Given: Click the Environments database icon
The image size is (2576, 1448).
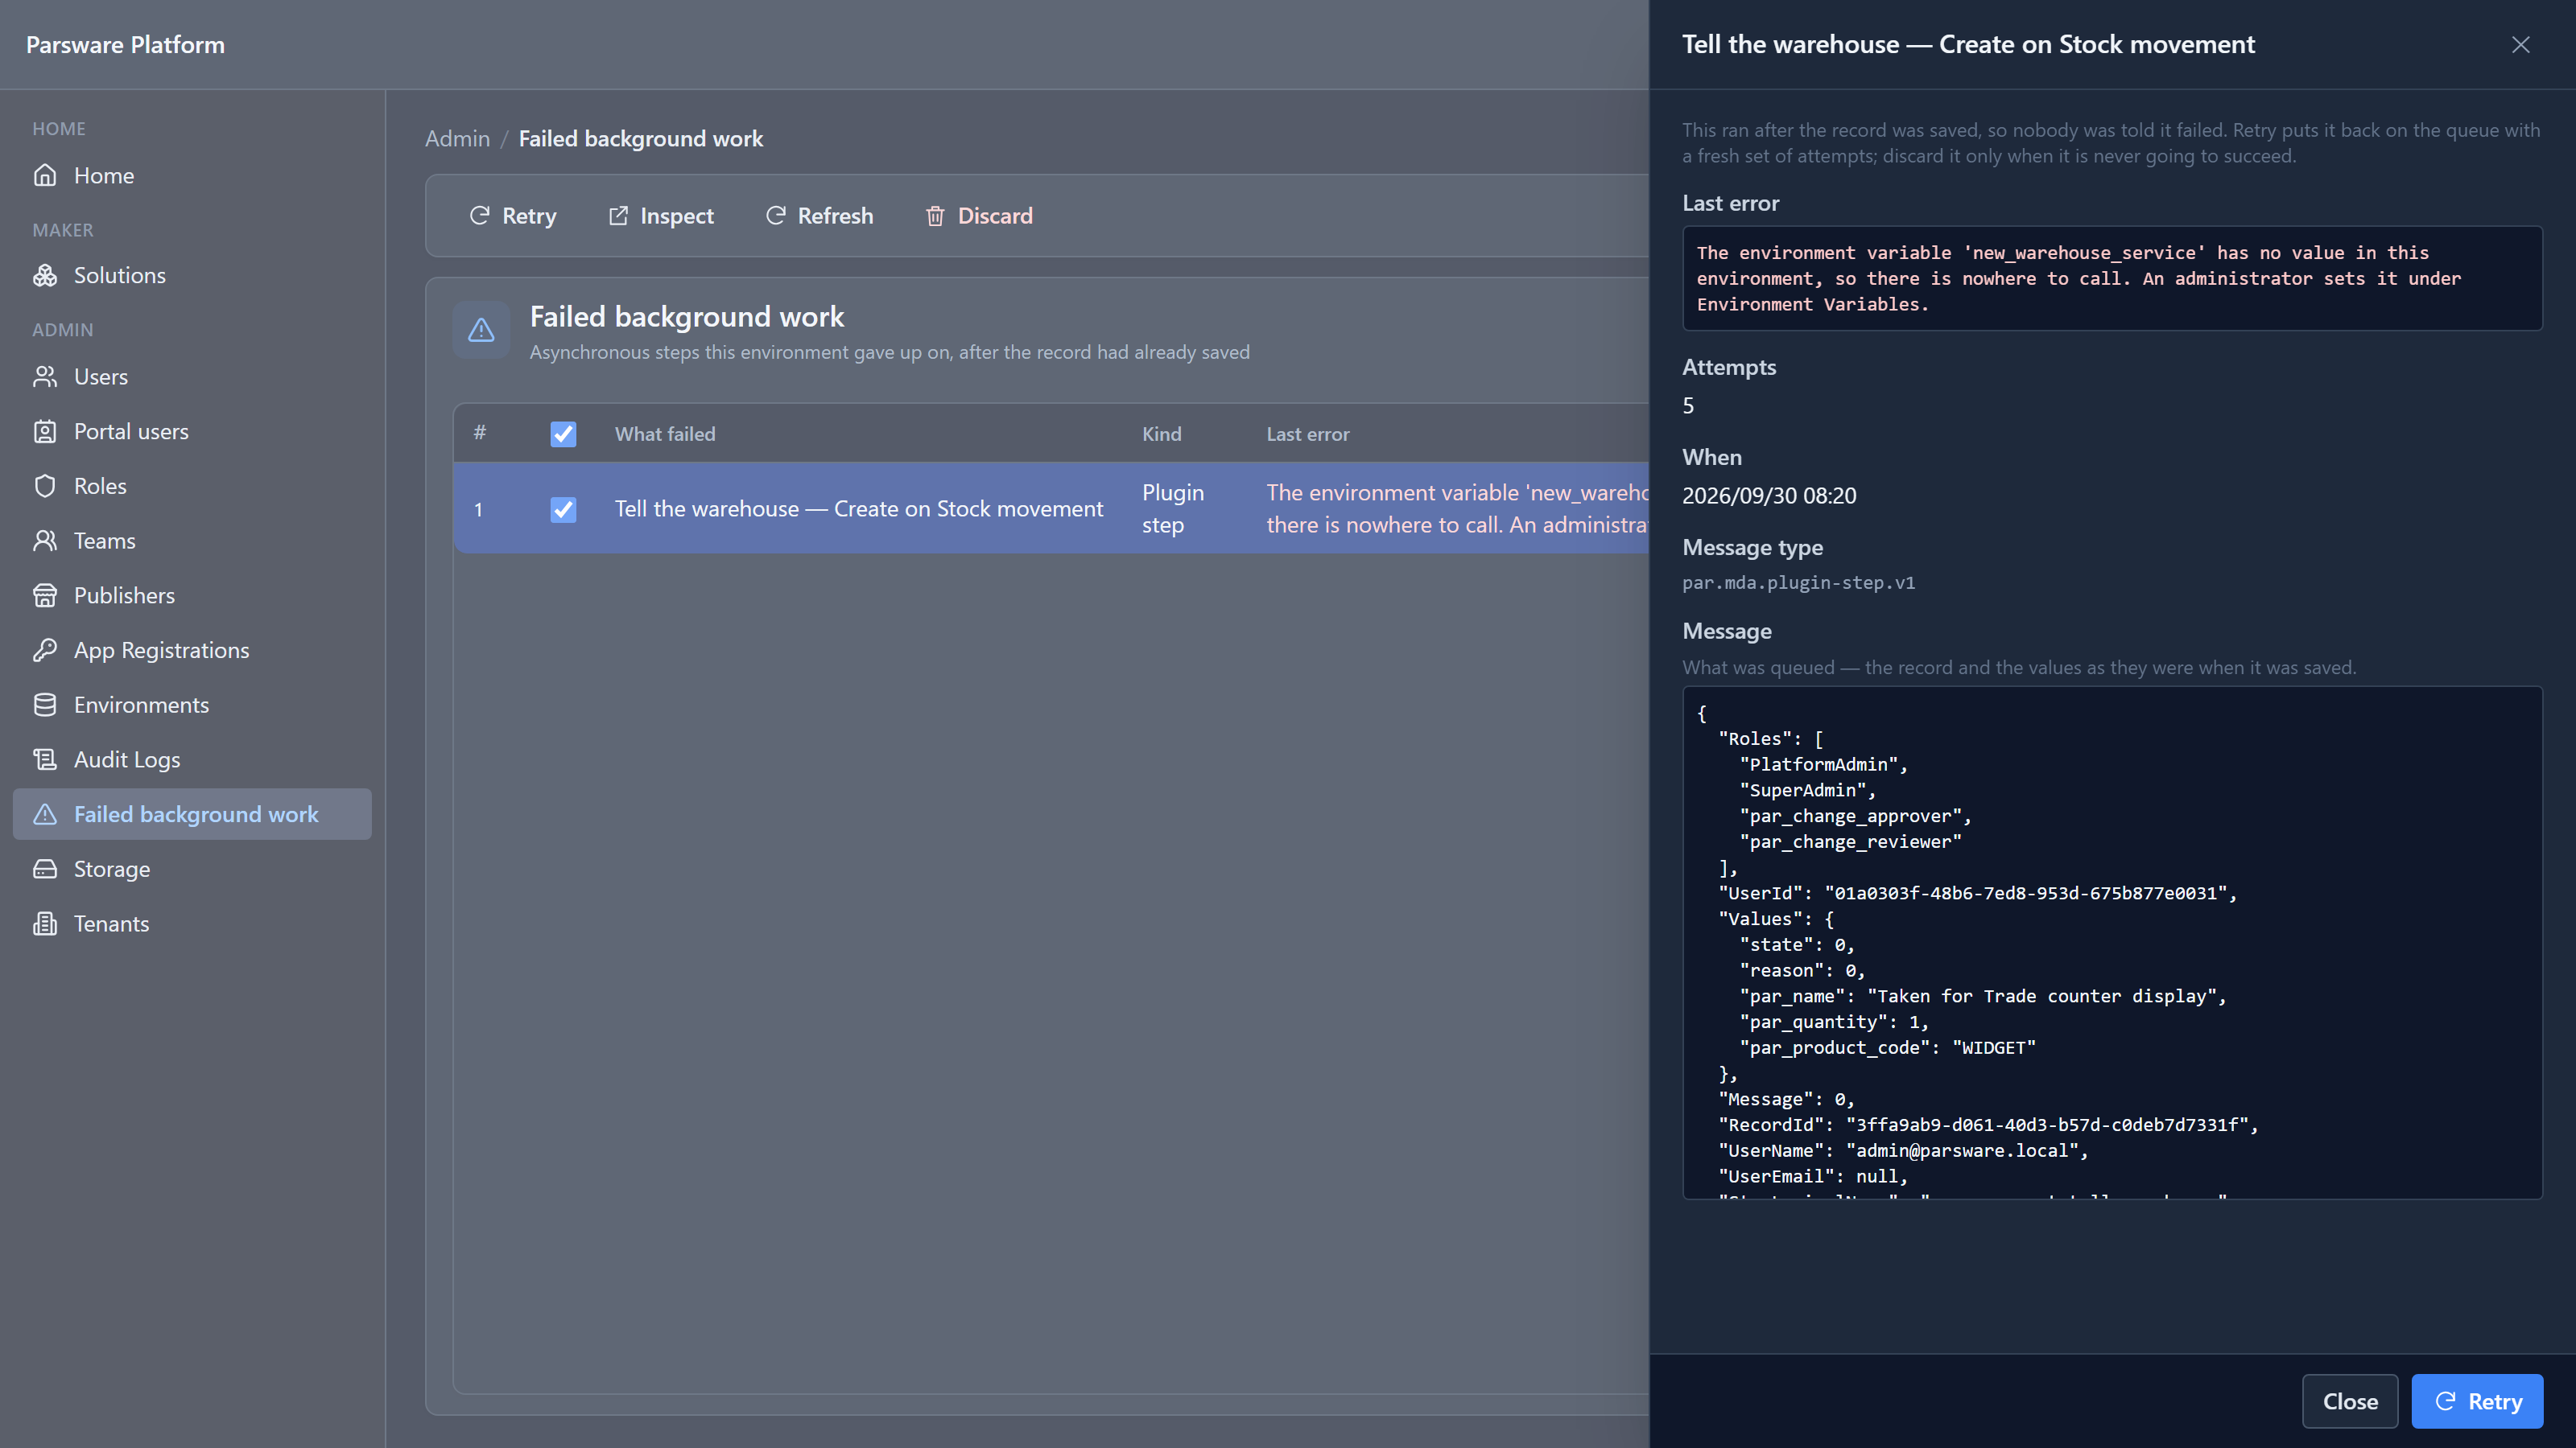Looking at the screenshot, I should click(45, 705).
